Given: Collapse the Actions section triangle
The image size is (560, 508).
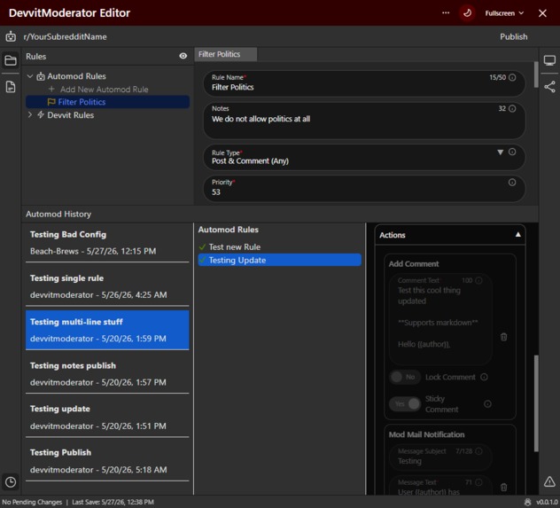Looking at the screenshot, I should 517,235.
